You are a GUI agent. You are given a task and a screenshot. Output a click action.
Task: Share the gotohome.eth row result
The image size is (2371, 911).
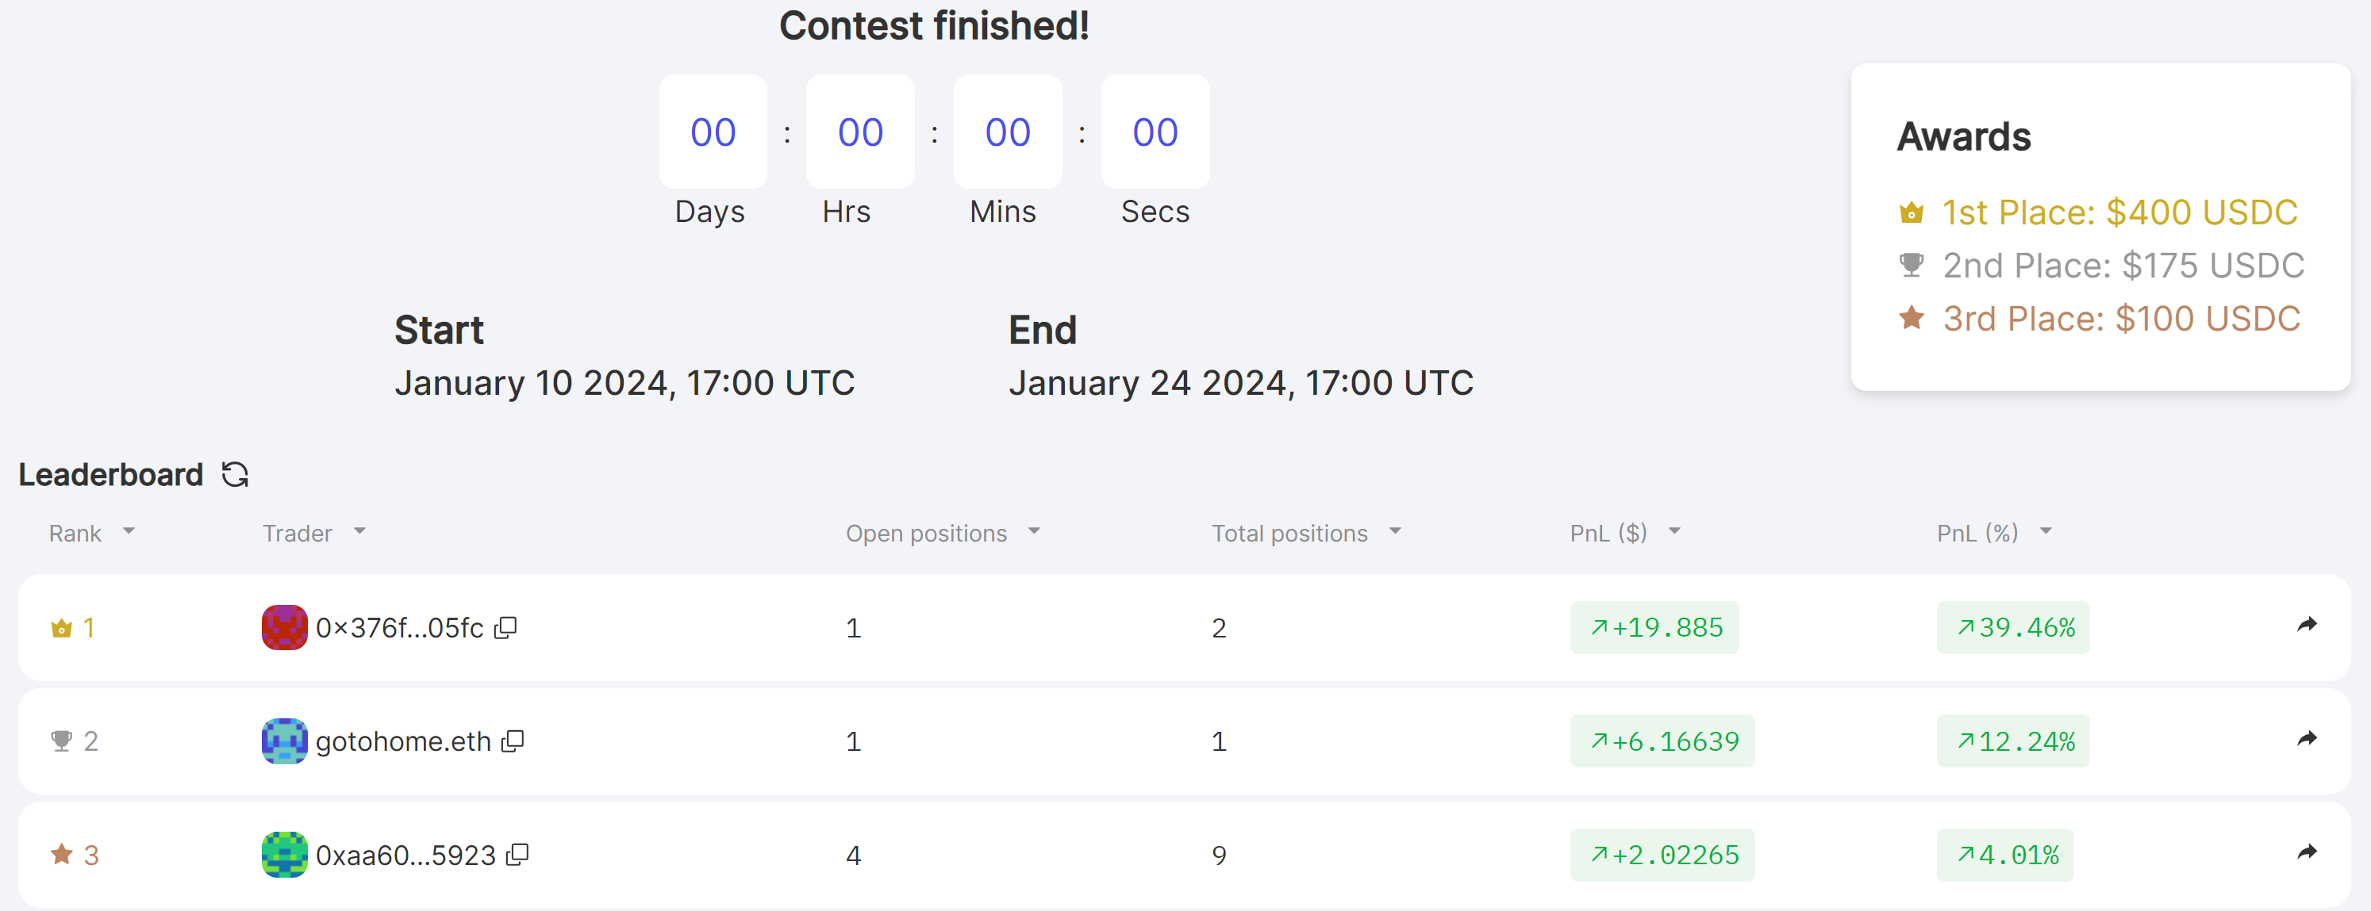(2307, 739)
